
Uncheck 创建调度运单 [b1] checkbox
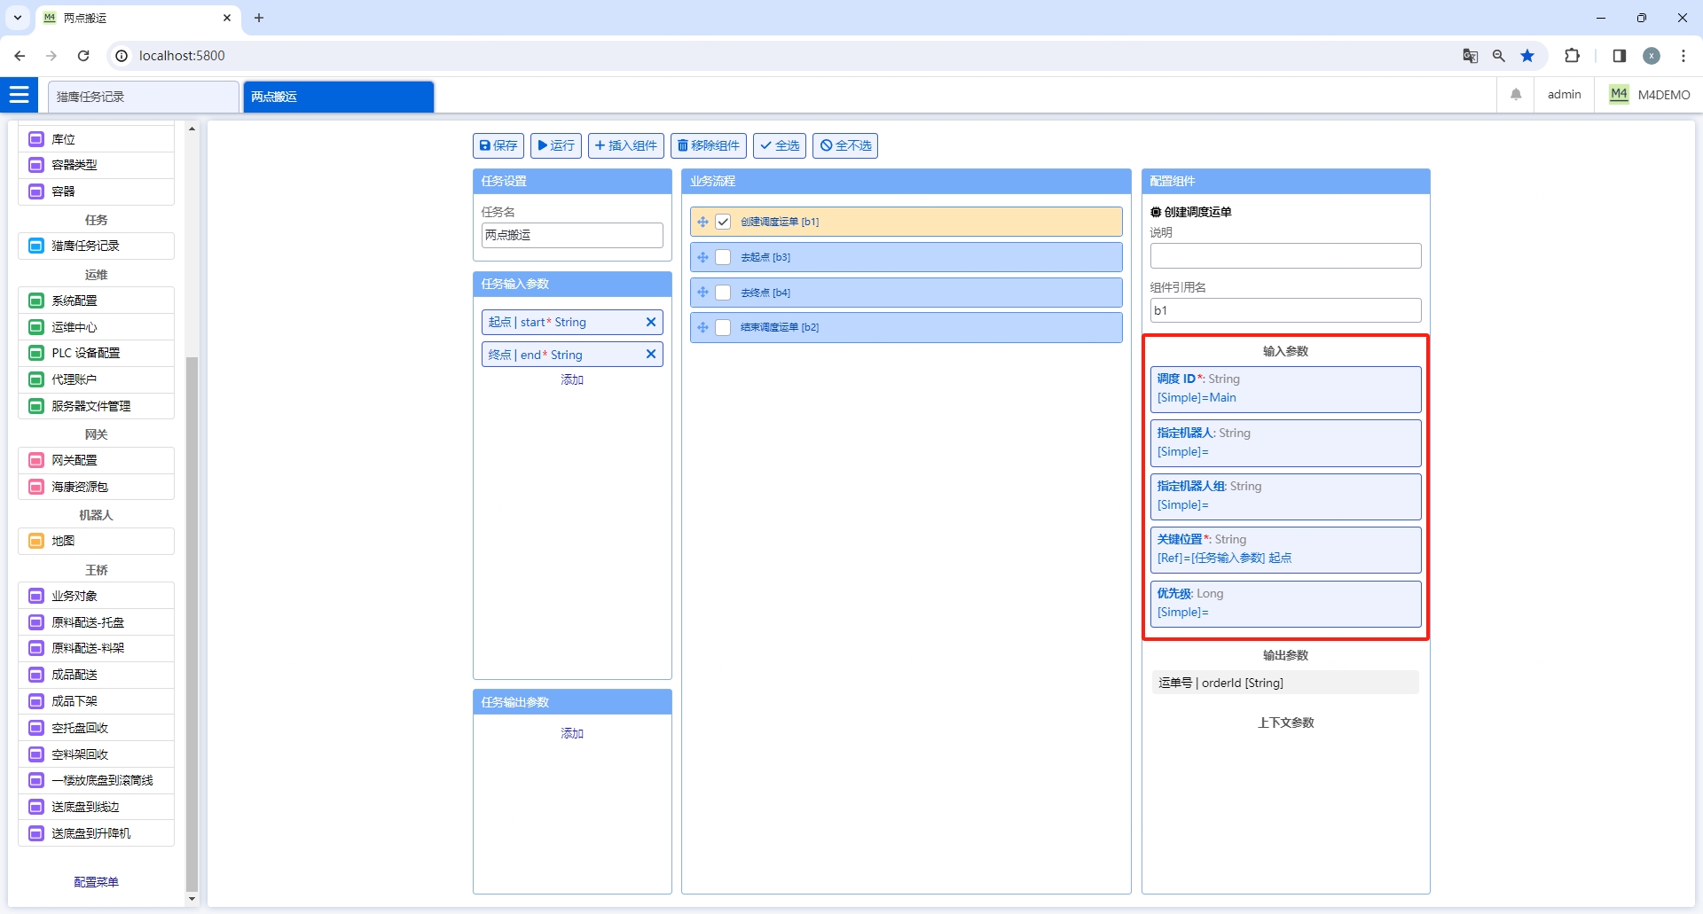[x=723, y=222]
